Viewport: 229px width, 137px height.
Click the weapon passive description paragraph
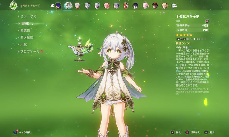point(193,68)
